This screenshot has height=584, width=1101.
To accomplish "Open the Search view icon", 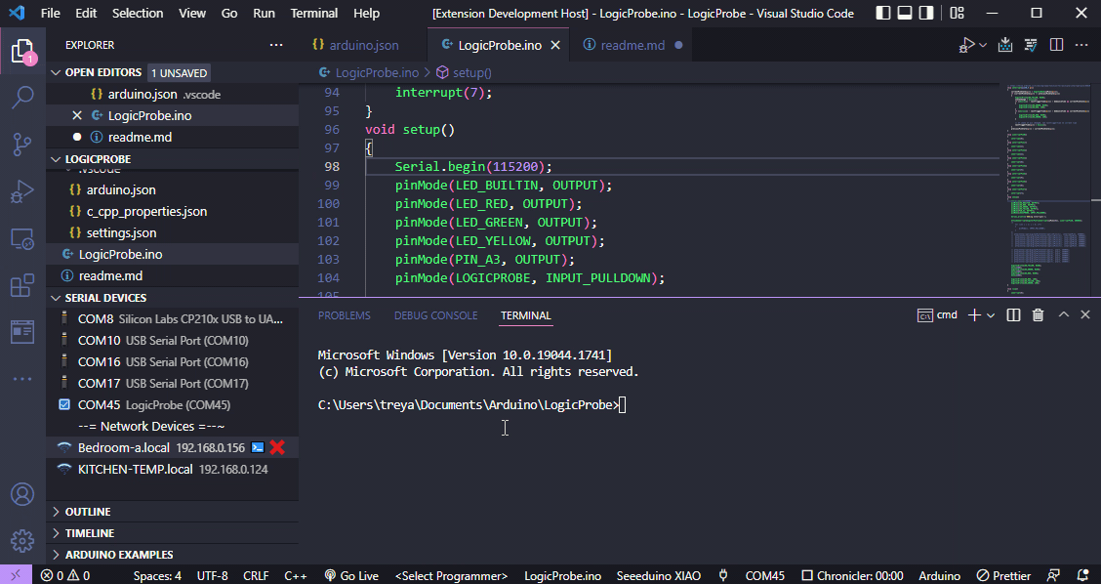I will click(x=22, y=97).
